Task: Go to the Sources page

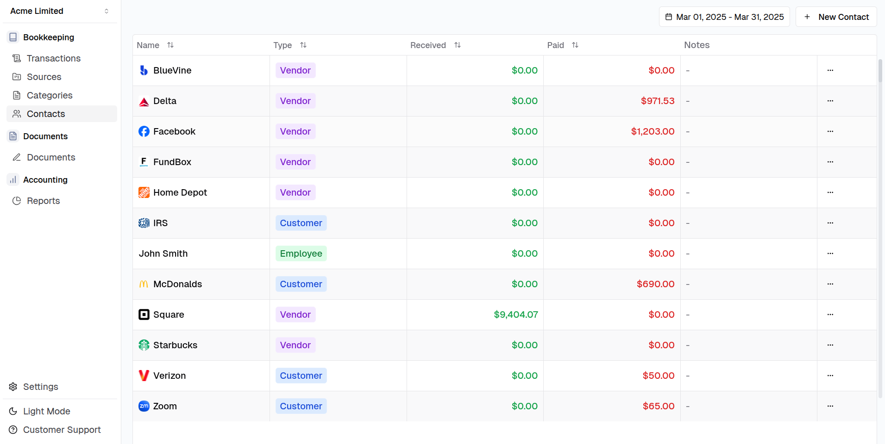Action: coord(62,77)
